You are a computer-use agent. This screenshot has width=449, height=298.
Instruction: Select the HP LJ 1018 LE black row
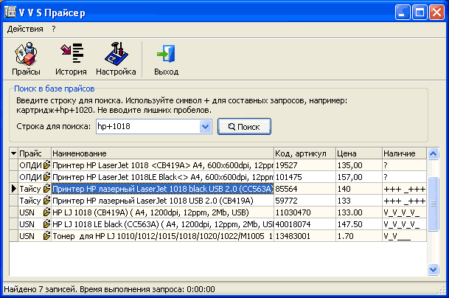162,223
